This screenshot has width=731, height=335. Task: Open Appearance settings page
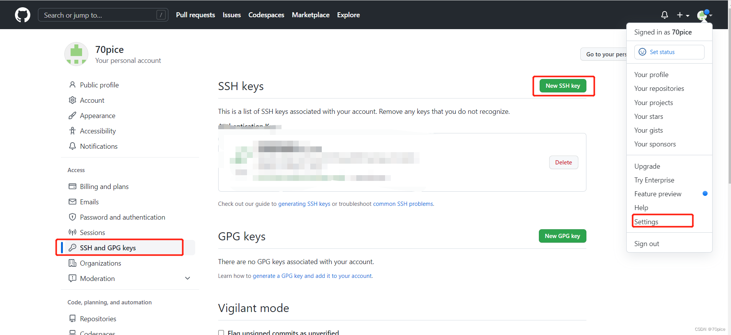97,115
